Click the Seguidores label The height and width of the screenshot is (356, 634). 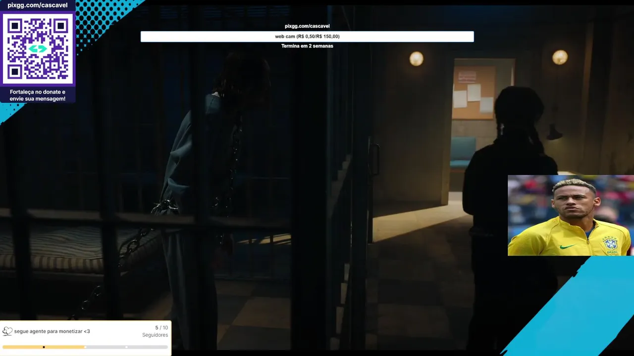coord(155,335)
